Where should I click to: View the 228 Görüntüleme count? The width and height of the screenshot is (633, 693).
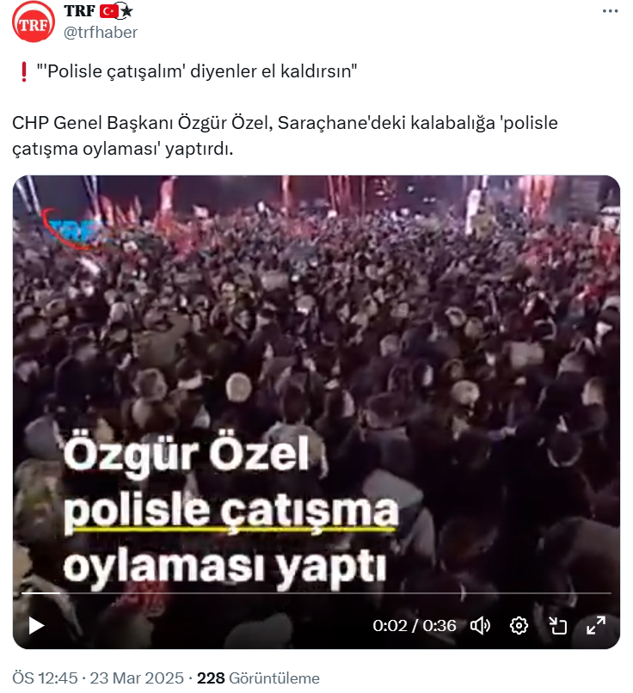[x=258, y=678]
